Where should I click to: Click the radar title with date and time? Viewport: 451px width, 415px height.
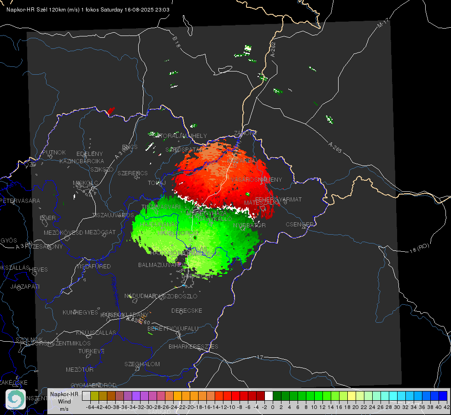click(x=88, y=10)
